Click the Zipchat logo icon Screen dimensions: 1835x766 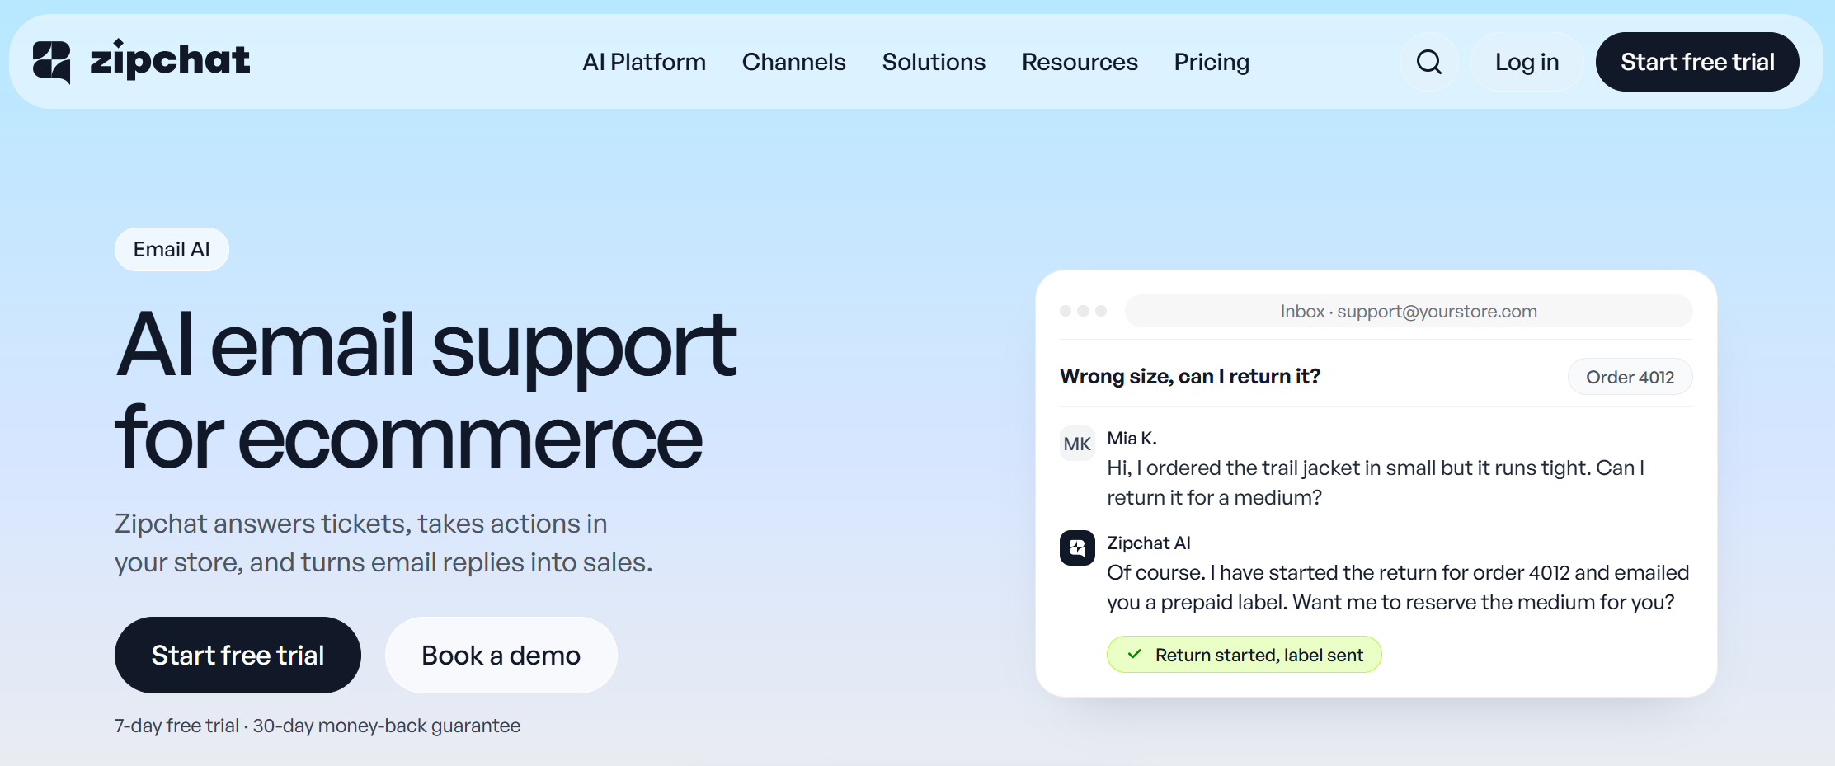coord(51,62)
